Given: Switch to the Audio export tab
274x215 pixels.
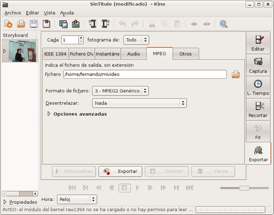Looking at the screenshot, I should point(133,54).
